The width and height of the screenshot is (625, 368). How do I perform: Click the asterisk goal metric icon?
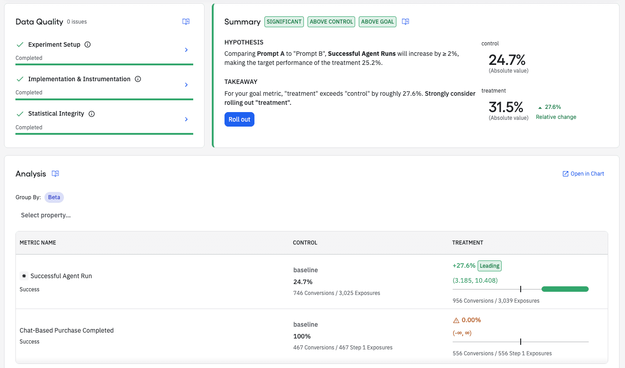(24, 276)
